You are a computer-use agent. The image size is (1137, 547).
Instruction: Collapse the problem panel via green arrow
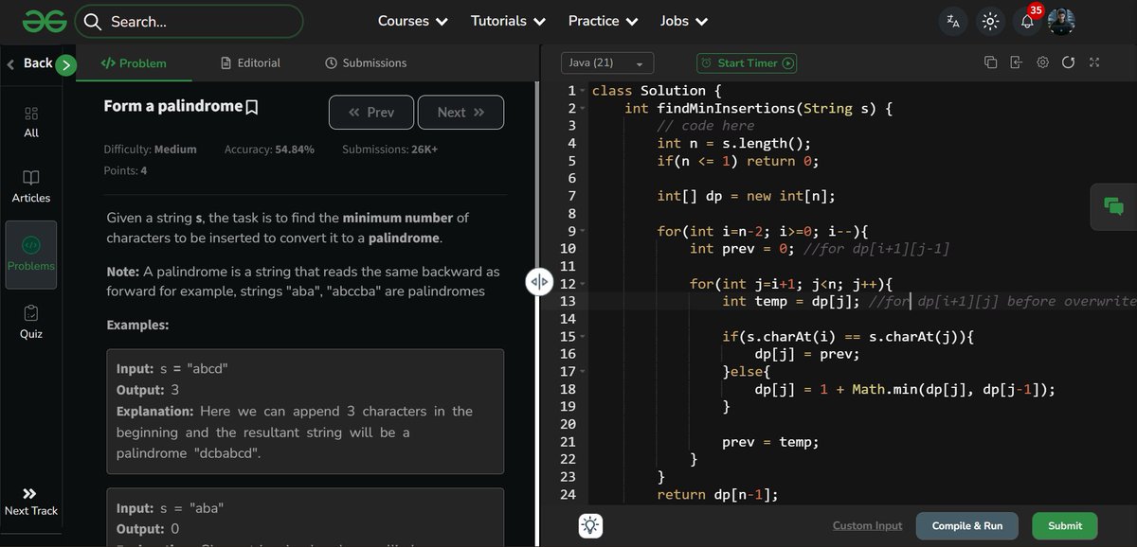pos(63,62)
